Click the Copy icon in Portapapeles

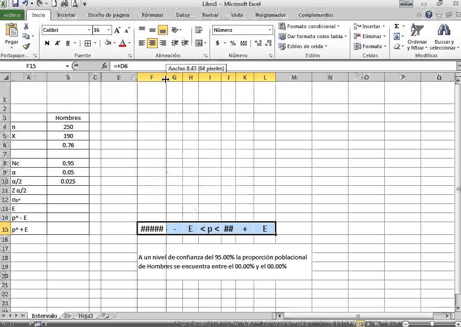coord(26,36)
